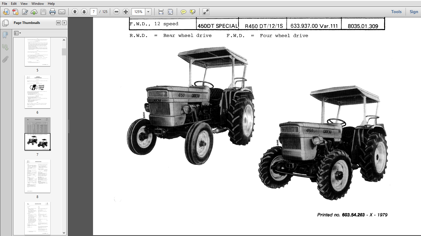Open the Signatures panel icon
Screen dimensions: 421x236
pyautogui.click(x=5, y=47)
